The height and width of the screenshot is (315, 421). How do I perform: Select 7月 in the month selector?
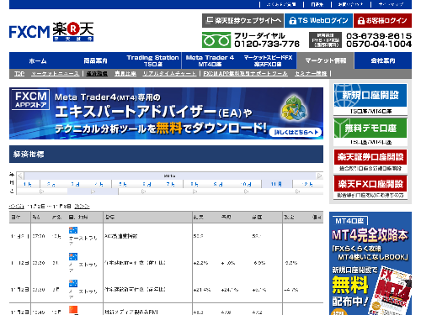pos(170,184)
